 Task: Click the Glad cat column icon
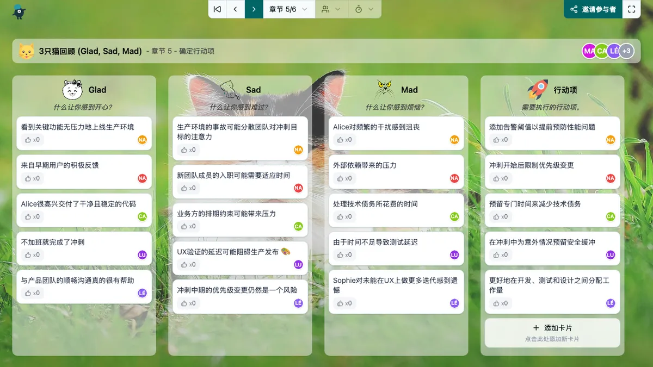[x=72, y=90]
